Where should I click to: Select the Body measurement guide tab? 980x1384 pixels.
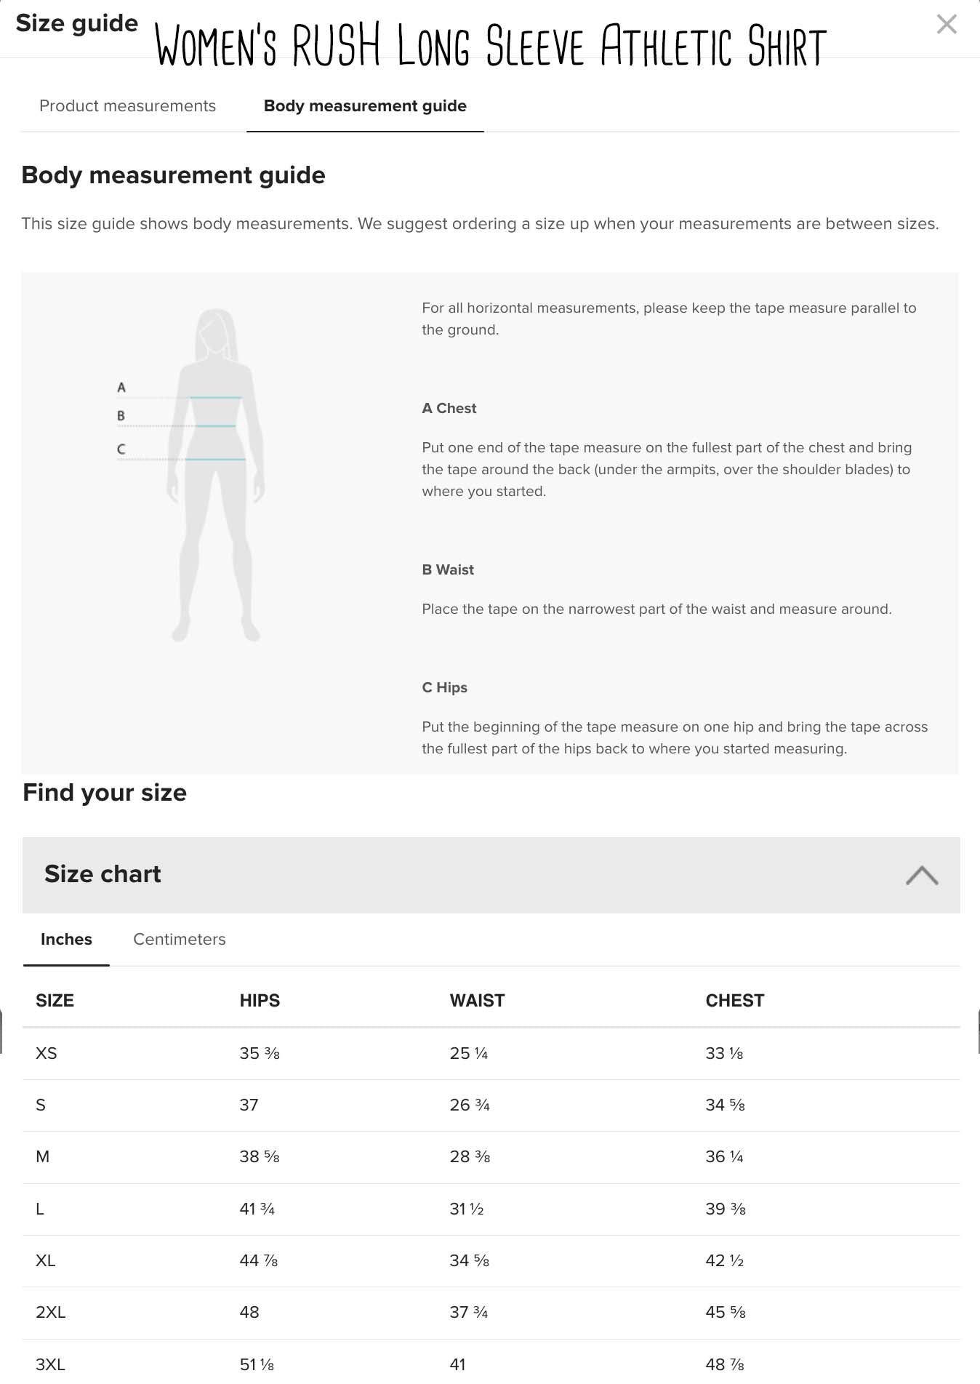(365, 106)
